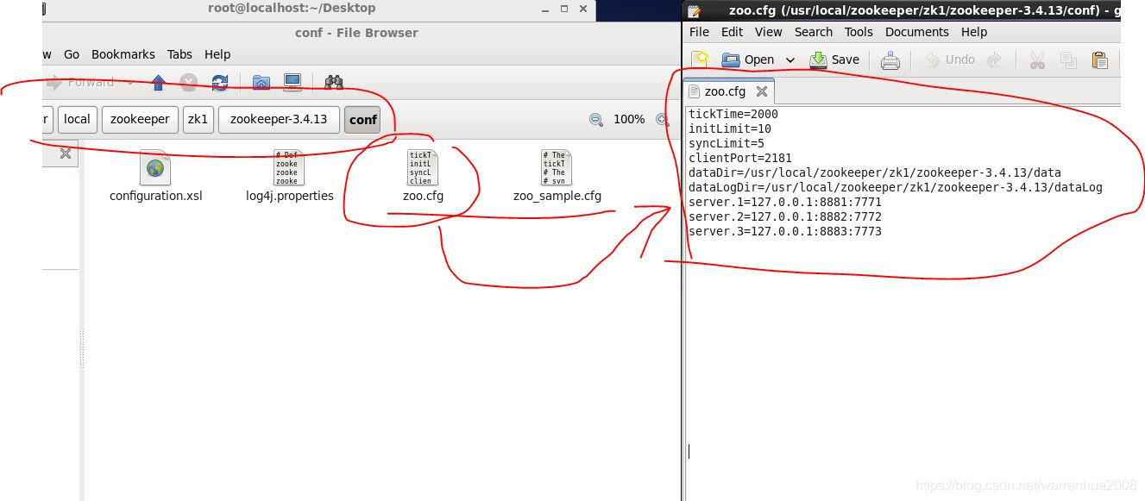This screenshot has height=501, width=1145.
Task: Click the binoculars search icon in File Browser
Action: [334, 83]
